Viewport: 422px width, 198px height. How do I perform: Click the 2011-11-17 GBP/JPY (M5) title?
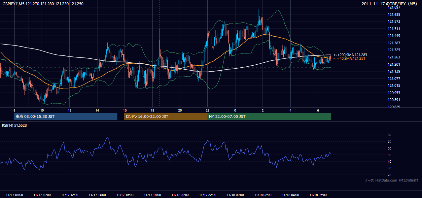(390, 4)
